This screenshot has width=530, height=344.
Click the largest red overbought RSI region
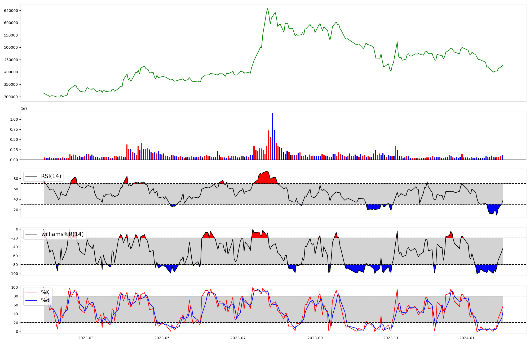265,178
